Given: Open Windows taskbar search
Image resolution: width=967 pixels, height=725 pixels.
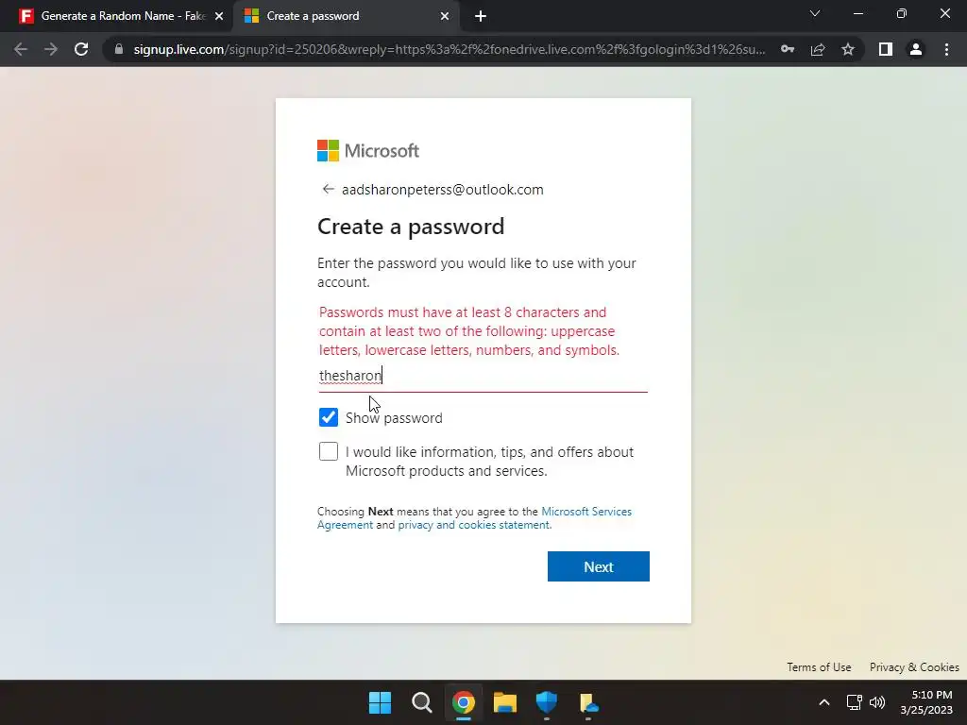Looking at the screenshot, I should click(x=422, y=702).
